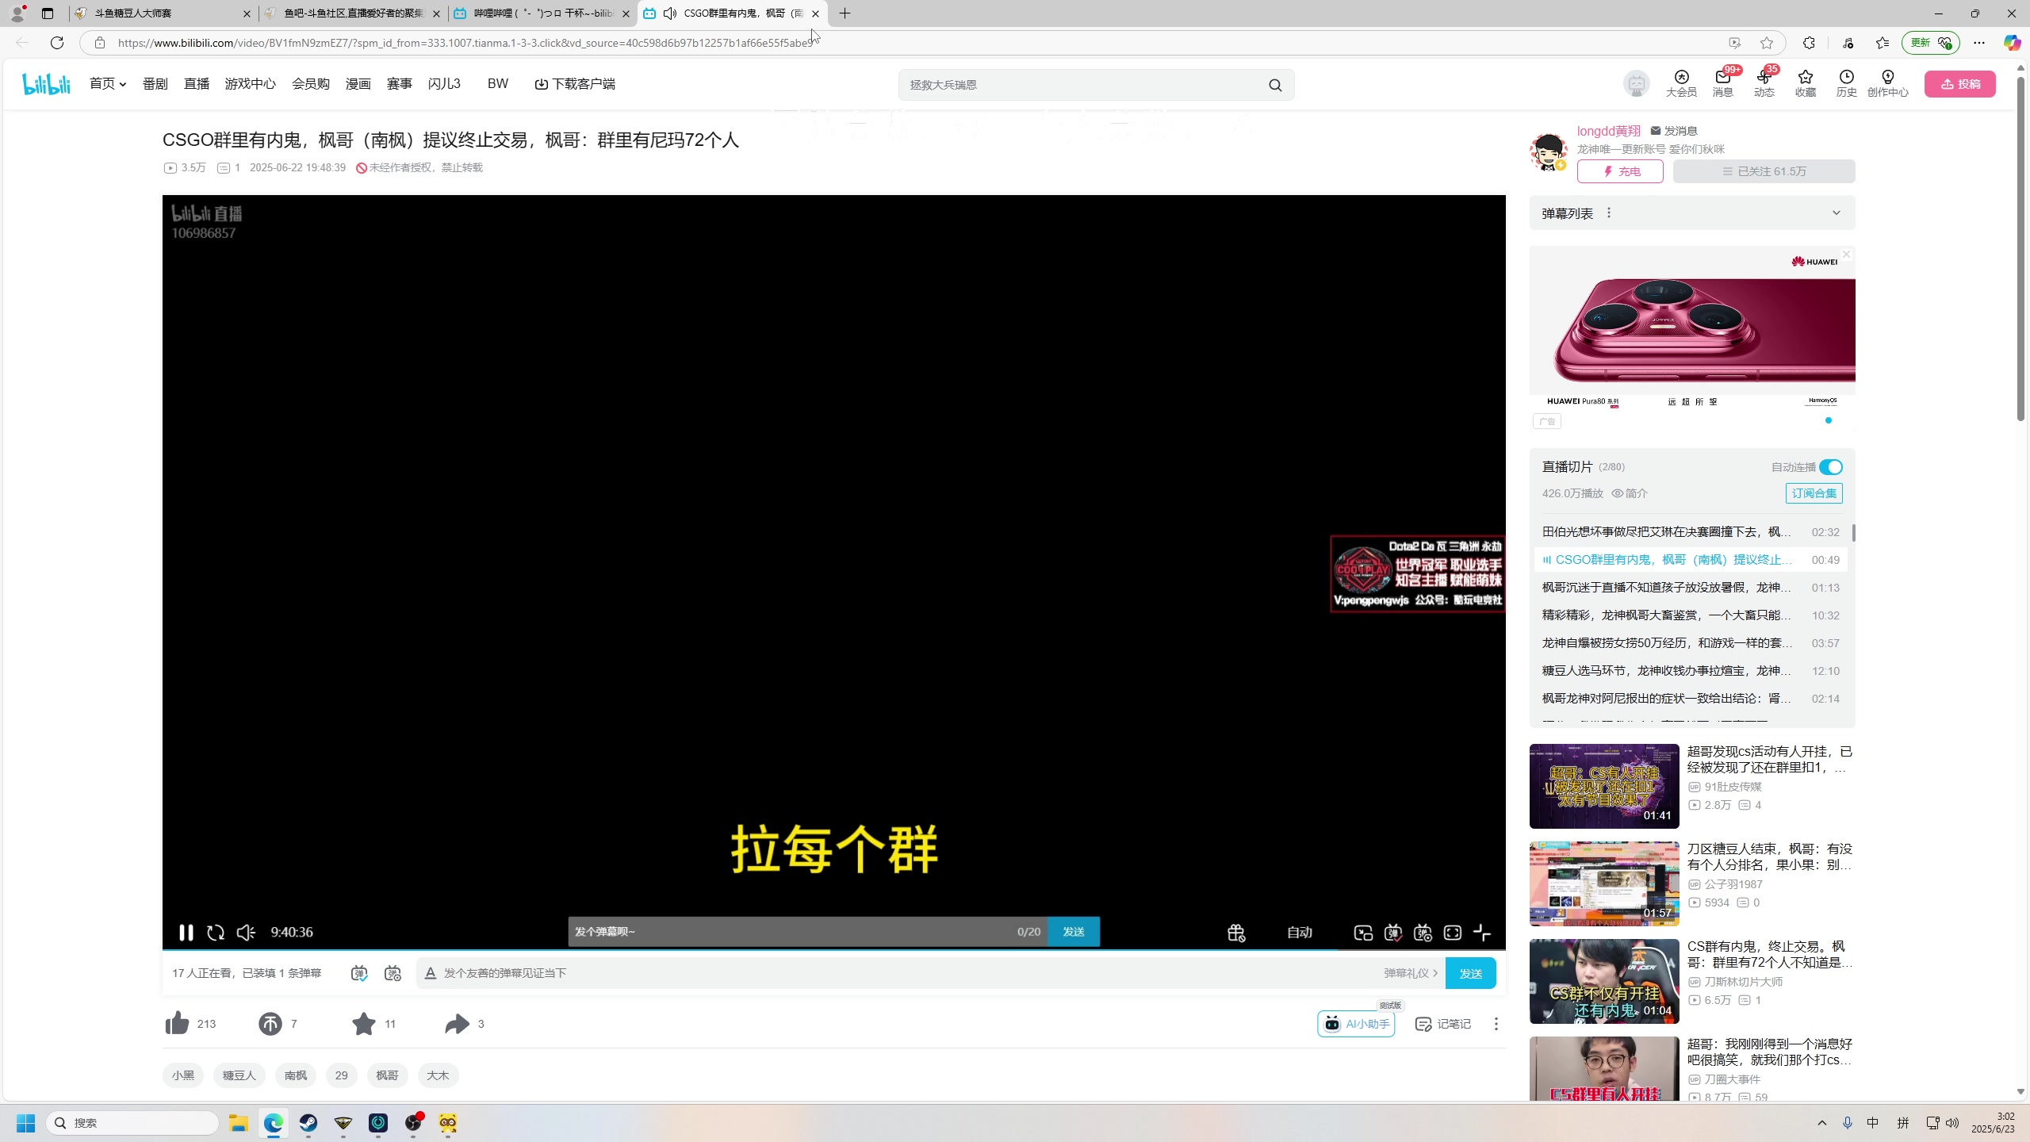The height and width of the screenshot is (1142, 2030).
Task: Play playlist item 龙神自爆被捞女捞50万
Action: click(1691, 643)
